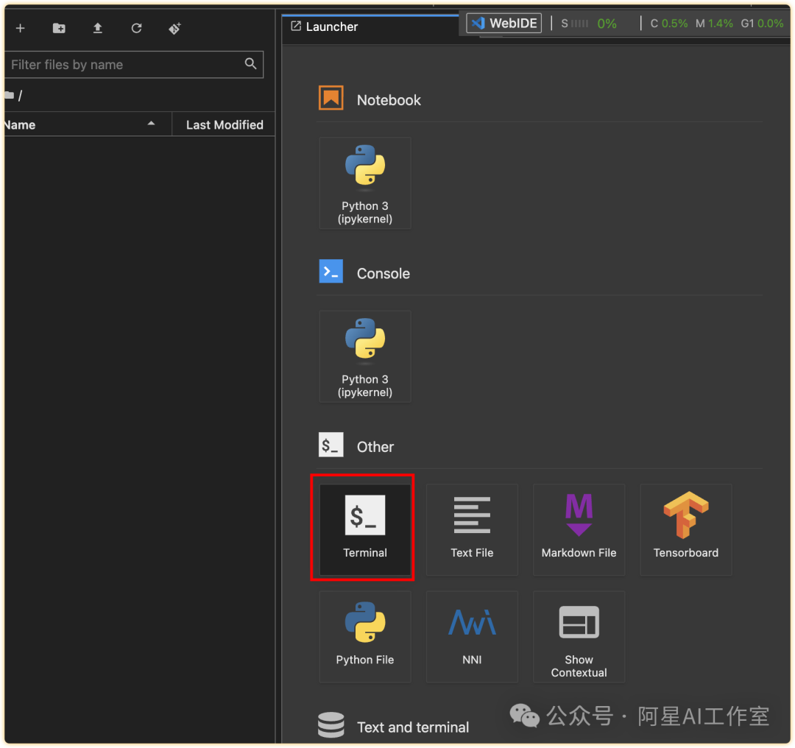Screen dimensions: 795x748
Task: Click the Notebook section icon
Action: pos(331,98)
